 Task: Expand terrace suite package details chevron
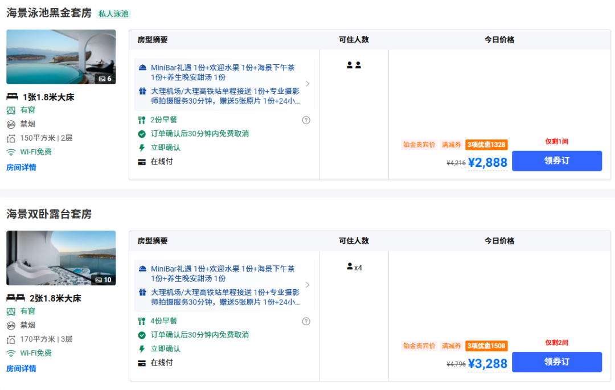(x=307, y=285)
